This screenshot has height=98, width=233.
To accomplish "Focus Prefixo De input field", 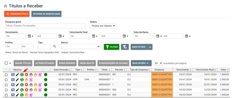I will click(12, 47).
